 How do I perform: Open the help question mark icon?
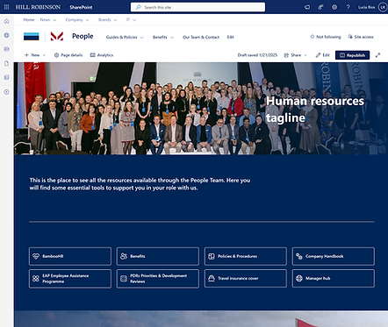click(x=348, y=7)
